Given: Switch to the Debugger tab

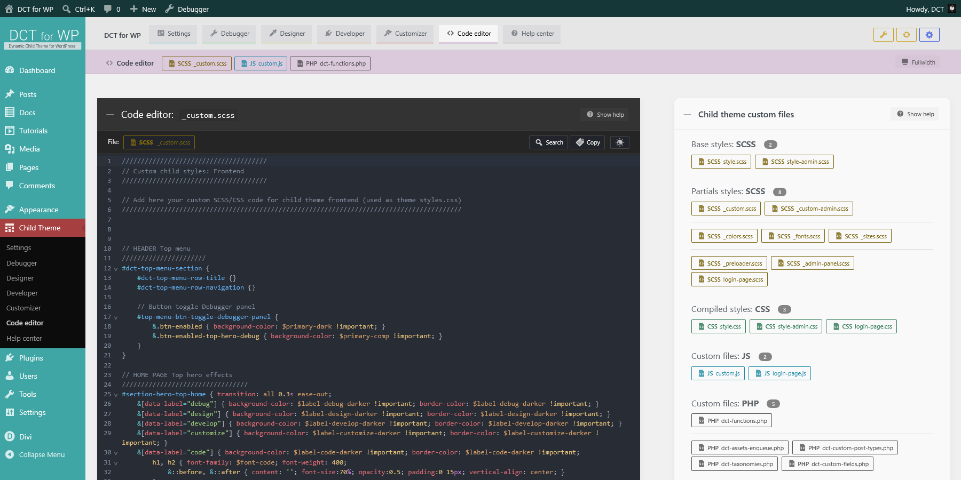Looking at the screenshot, I should click(230, 34).
